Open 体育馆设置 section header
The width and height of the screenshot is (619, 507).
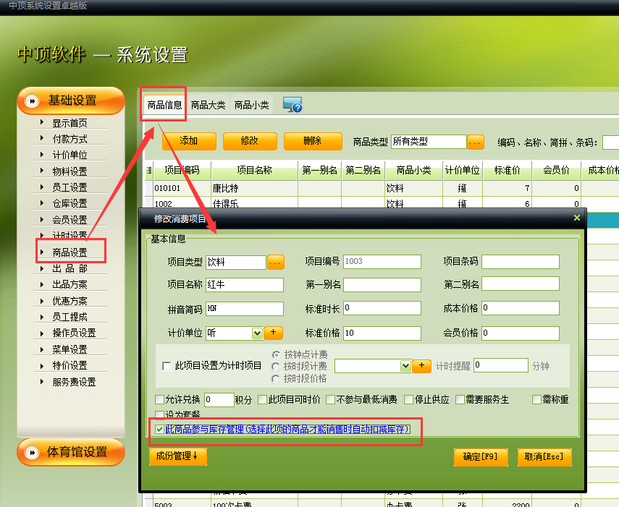coord(71,452)
